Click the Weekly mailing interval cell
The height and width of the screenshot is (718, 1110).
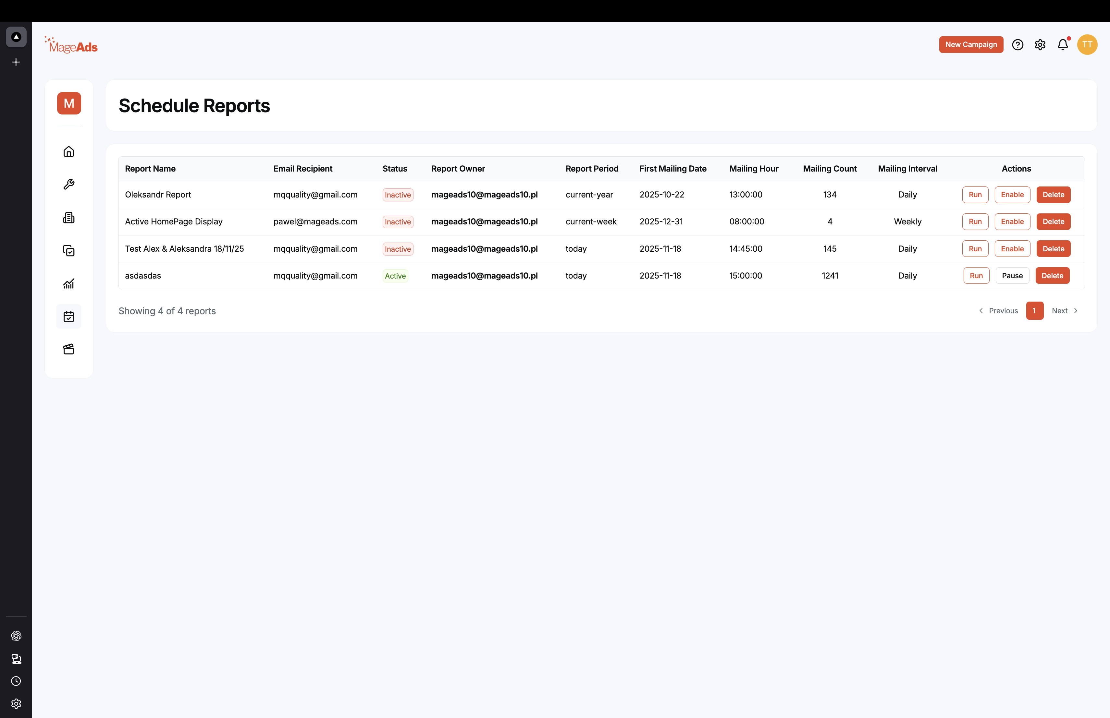tap(907, 222)
